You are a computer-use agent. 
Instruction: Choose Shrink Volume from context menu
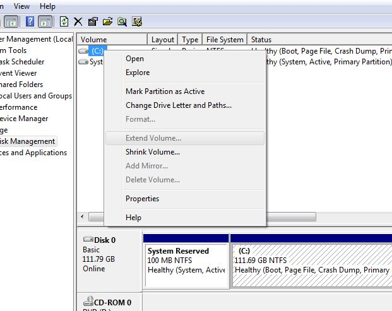click(153, 152)
